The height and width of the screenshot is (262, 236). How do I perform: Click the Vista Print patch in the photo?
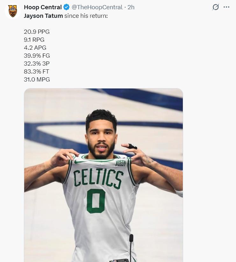[x=120, y=163]
